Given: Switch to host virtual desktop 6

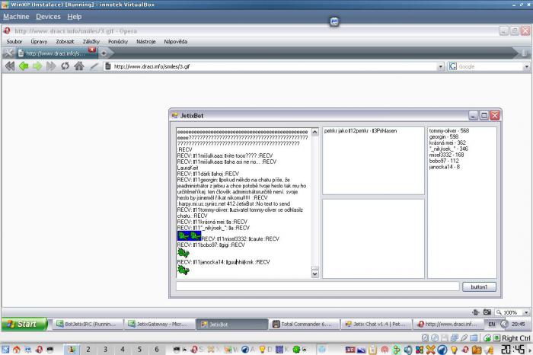Looking at the screenshot, I should pos(157,349).
